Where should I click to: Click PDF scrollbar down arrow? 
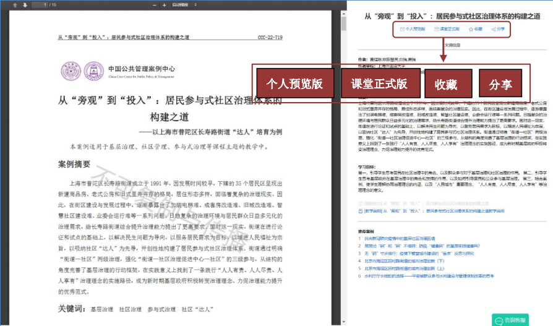pos(343,322)
